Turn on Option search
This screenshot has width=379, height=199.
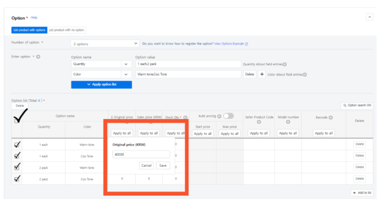pyautogui.click(x=357, y=105)
